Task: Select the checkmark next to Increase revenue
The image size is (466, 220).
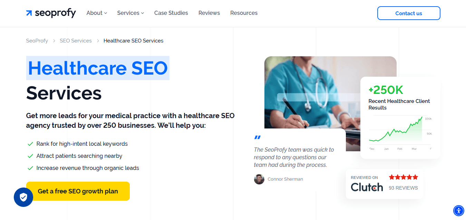Action: [x=30, y=168]
